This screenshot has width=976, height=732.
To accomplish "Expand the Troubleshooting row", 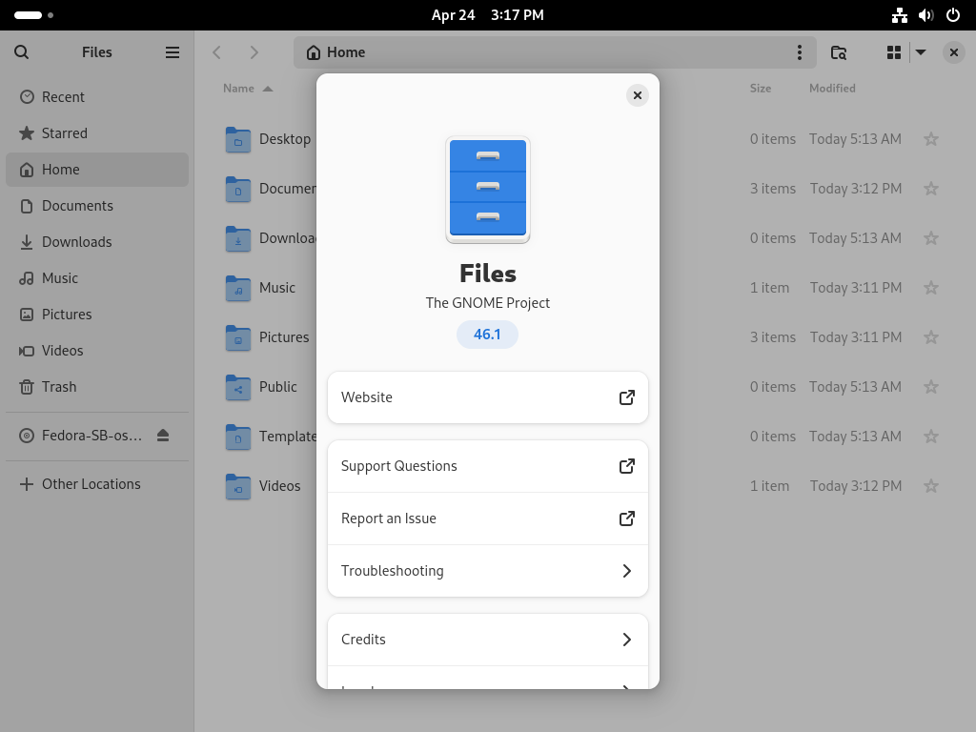I will click(x=488, y=571).
